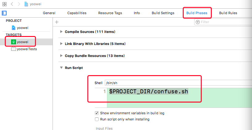
Task: Open the General tab
Action: 49,13
